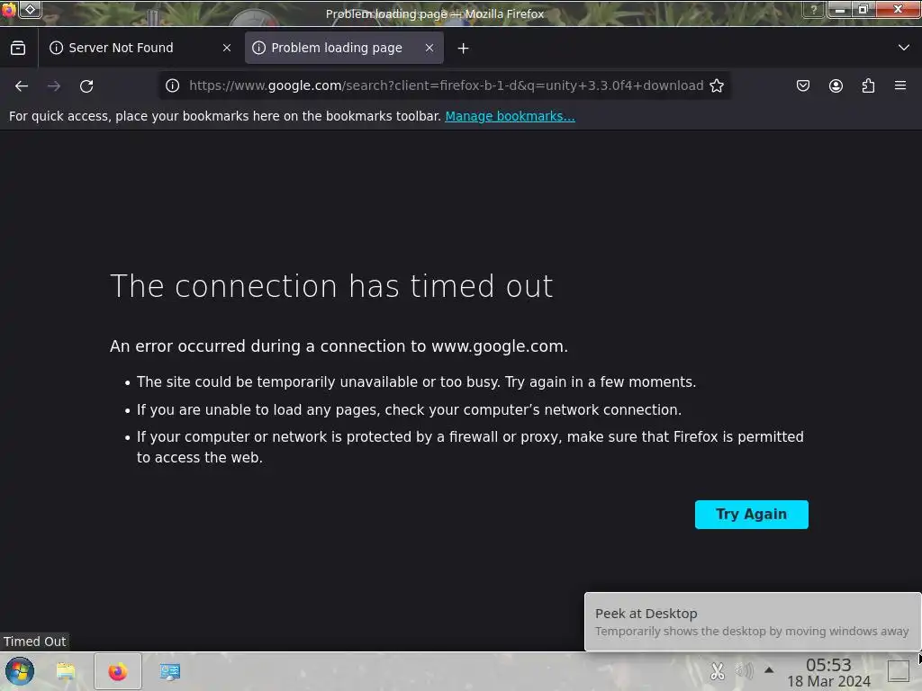
Task: Open site information icon in address bar
Action: 172,85
